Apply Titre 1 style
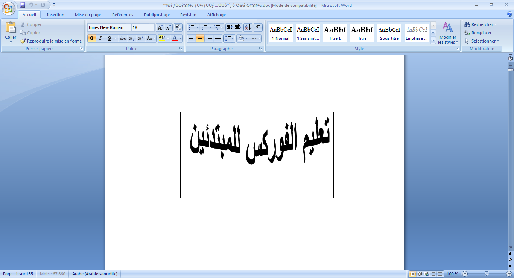514x278 pixels. coord(335,33)
